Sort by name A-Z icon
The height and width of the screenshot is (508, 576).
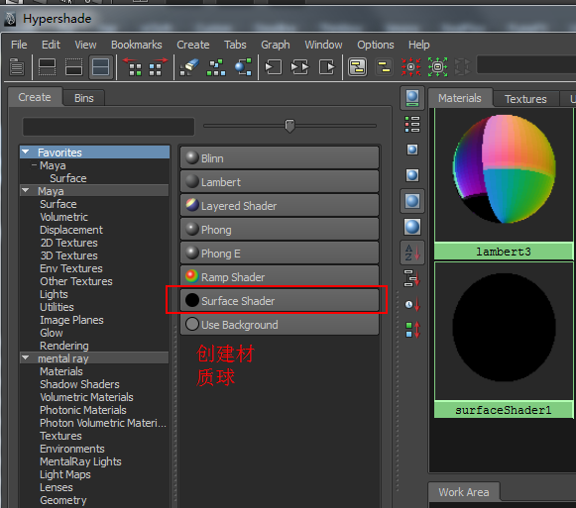(x=412, y=253)
